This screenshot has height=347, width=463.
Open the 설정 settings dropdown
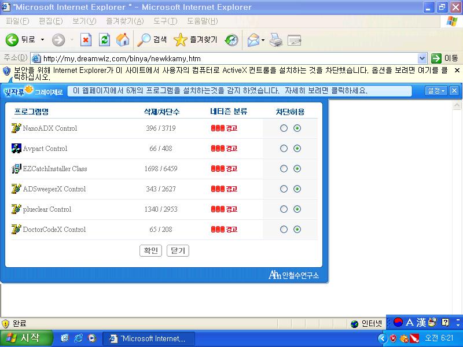(436, 91)
